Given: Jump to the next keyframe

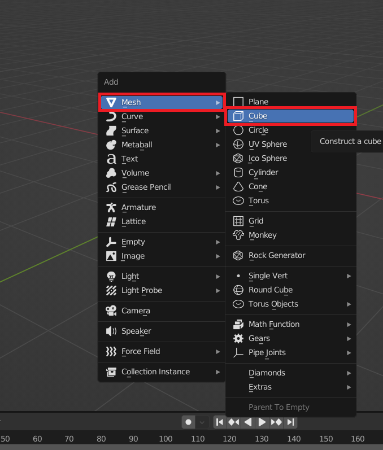Looking at the screenshot, I should (x=276, y=422).
